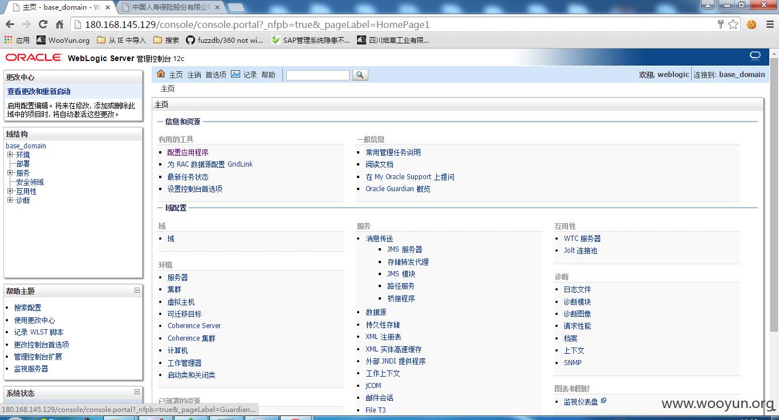Click the console home icon next to 主页
This screenshot has width=779, height=420.
tap(161, 74)
